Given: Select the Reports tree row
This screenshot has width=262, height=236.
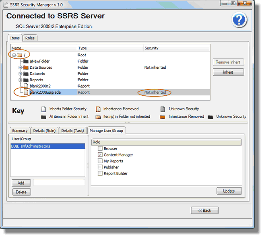Looking at the screenshot, I should point(110,80).
